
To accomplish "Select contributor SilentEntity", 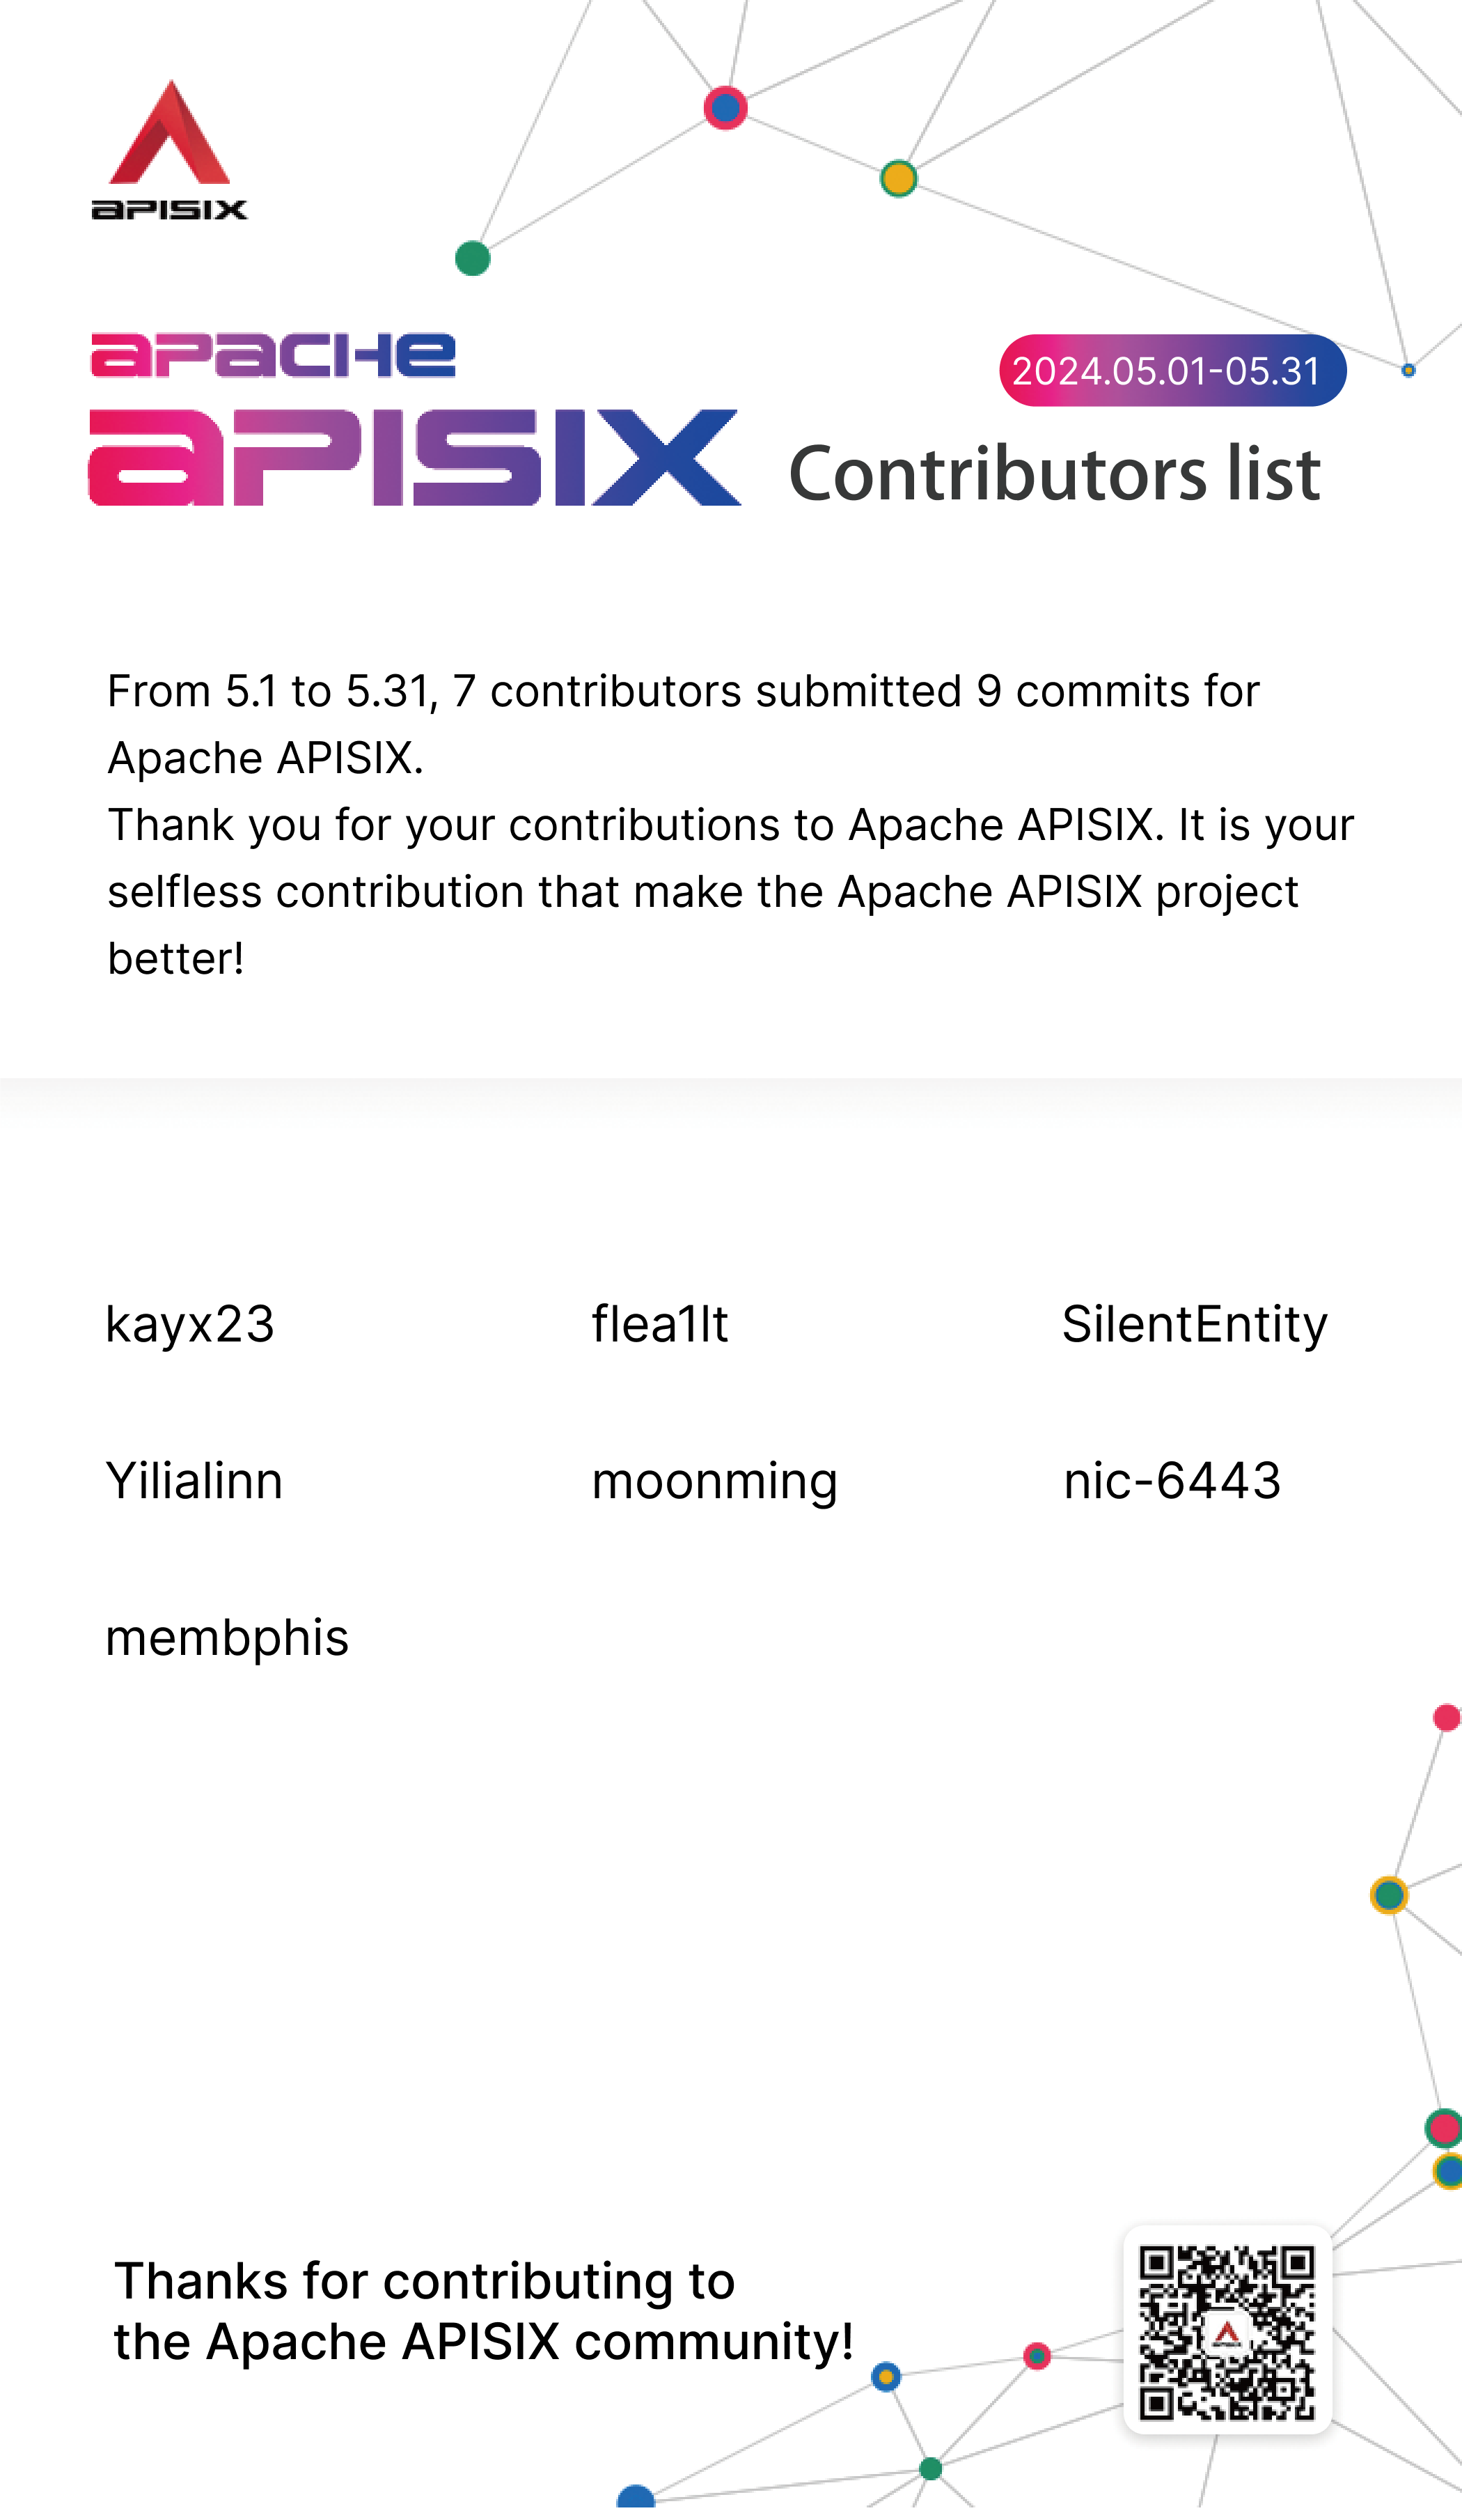I will pos(1194,1324).
